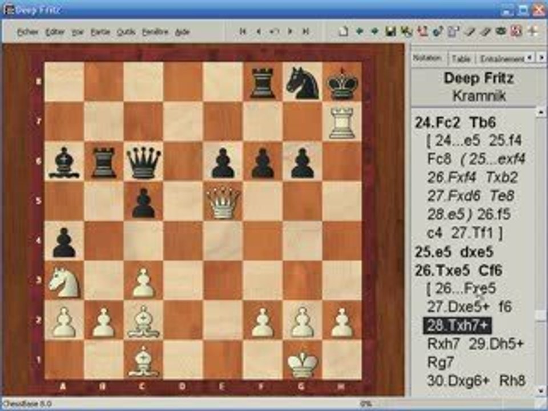The image size is (548, 411).
Task: Save the game with the floppy disk icon
Action: [390, 31]
